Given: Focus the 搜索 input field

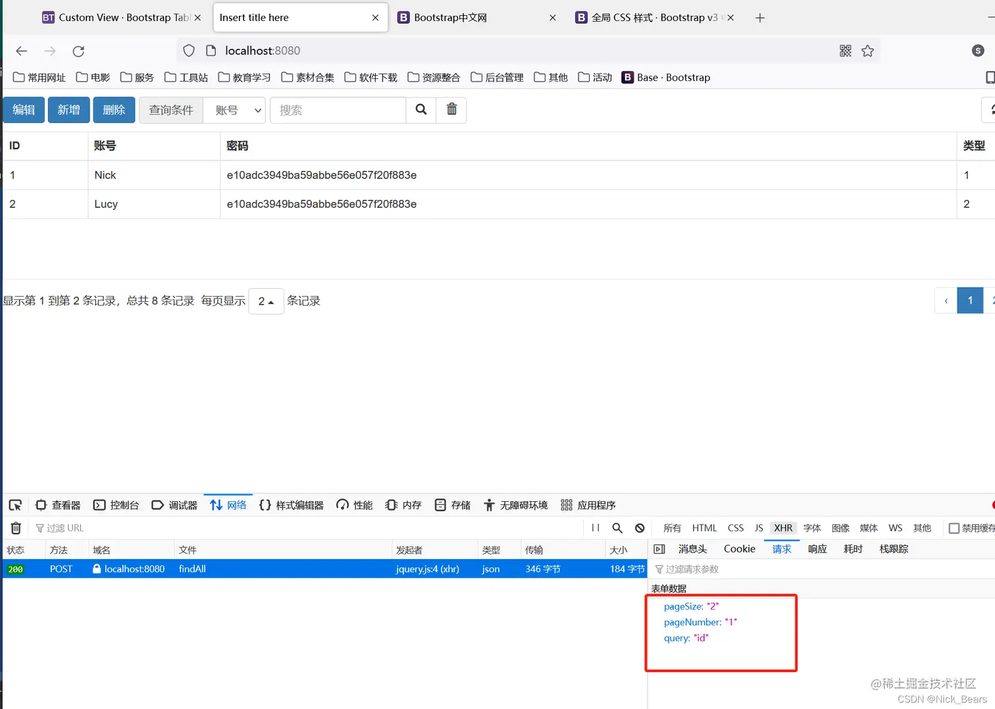Looking at the screenshot, I should tap(338, 110).
